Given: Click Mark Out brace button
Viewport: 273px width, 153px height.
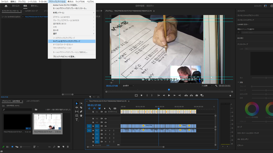Looking at the screenshot, I should click(152, 96).
